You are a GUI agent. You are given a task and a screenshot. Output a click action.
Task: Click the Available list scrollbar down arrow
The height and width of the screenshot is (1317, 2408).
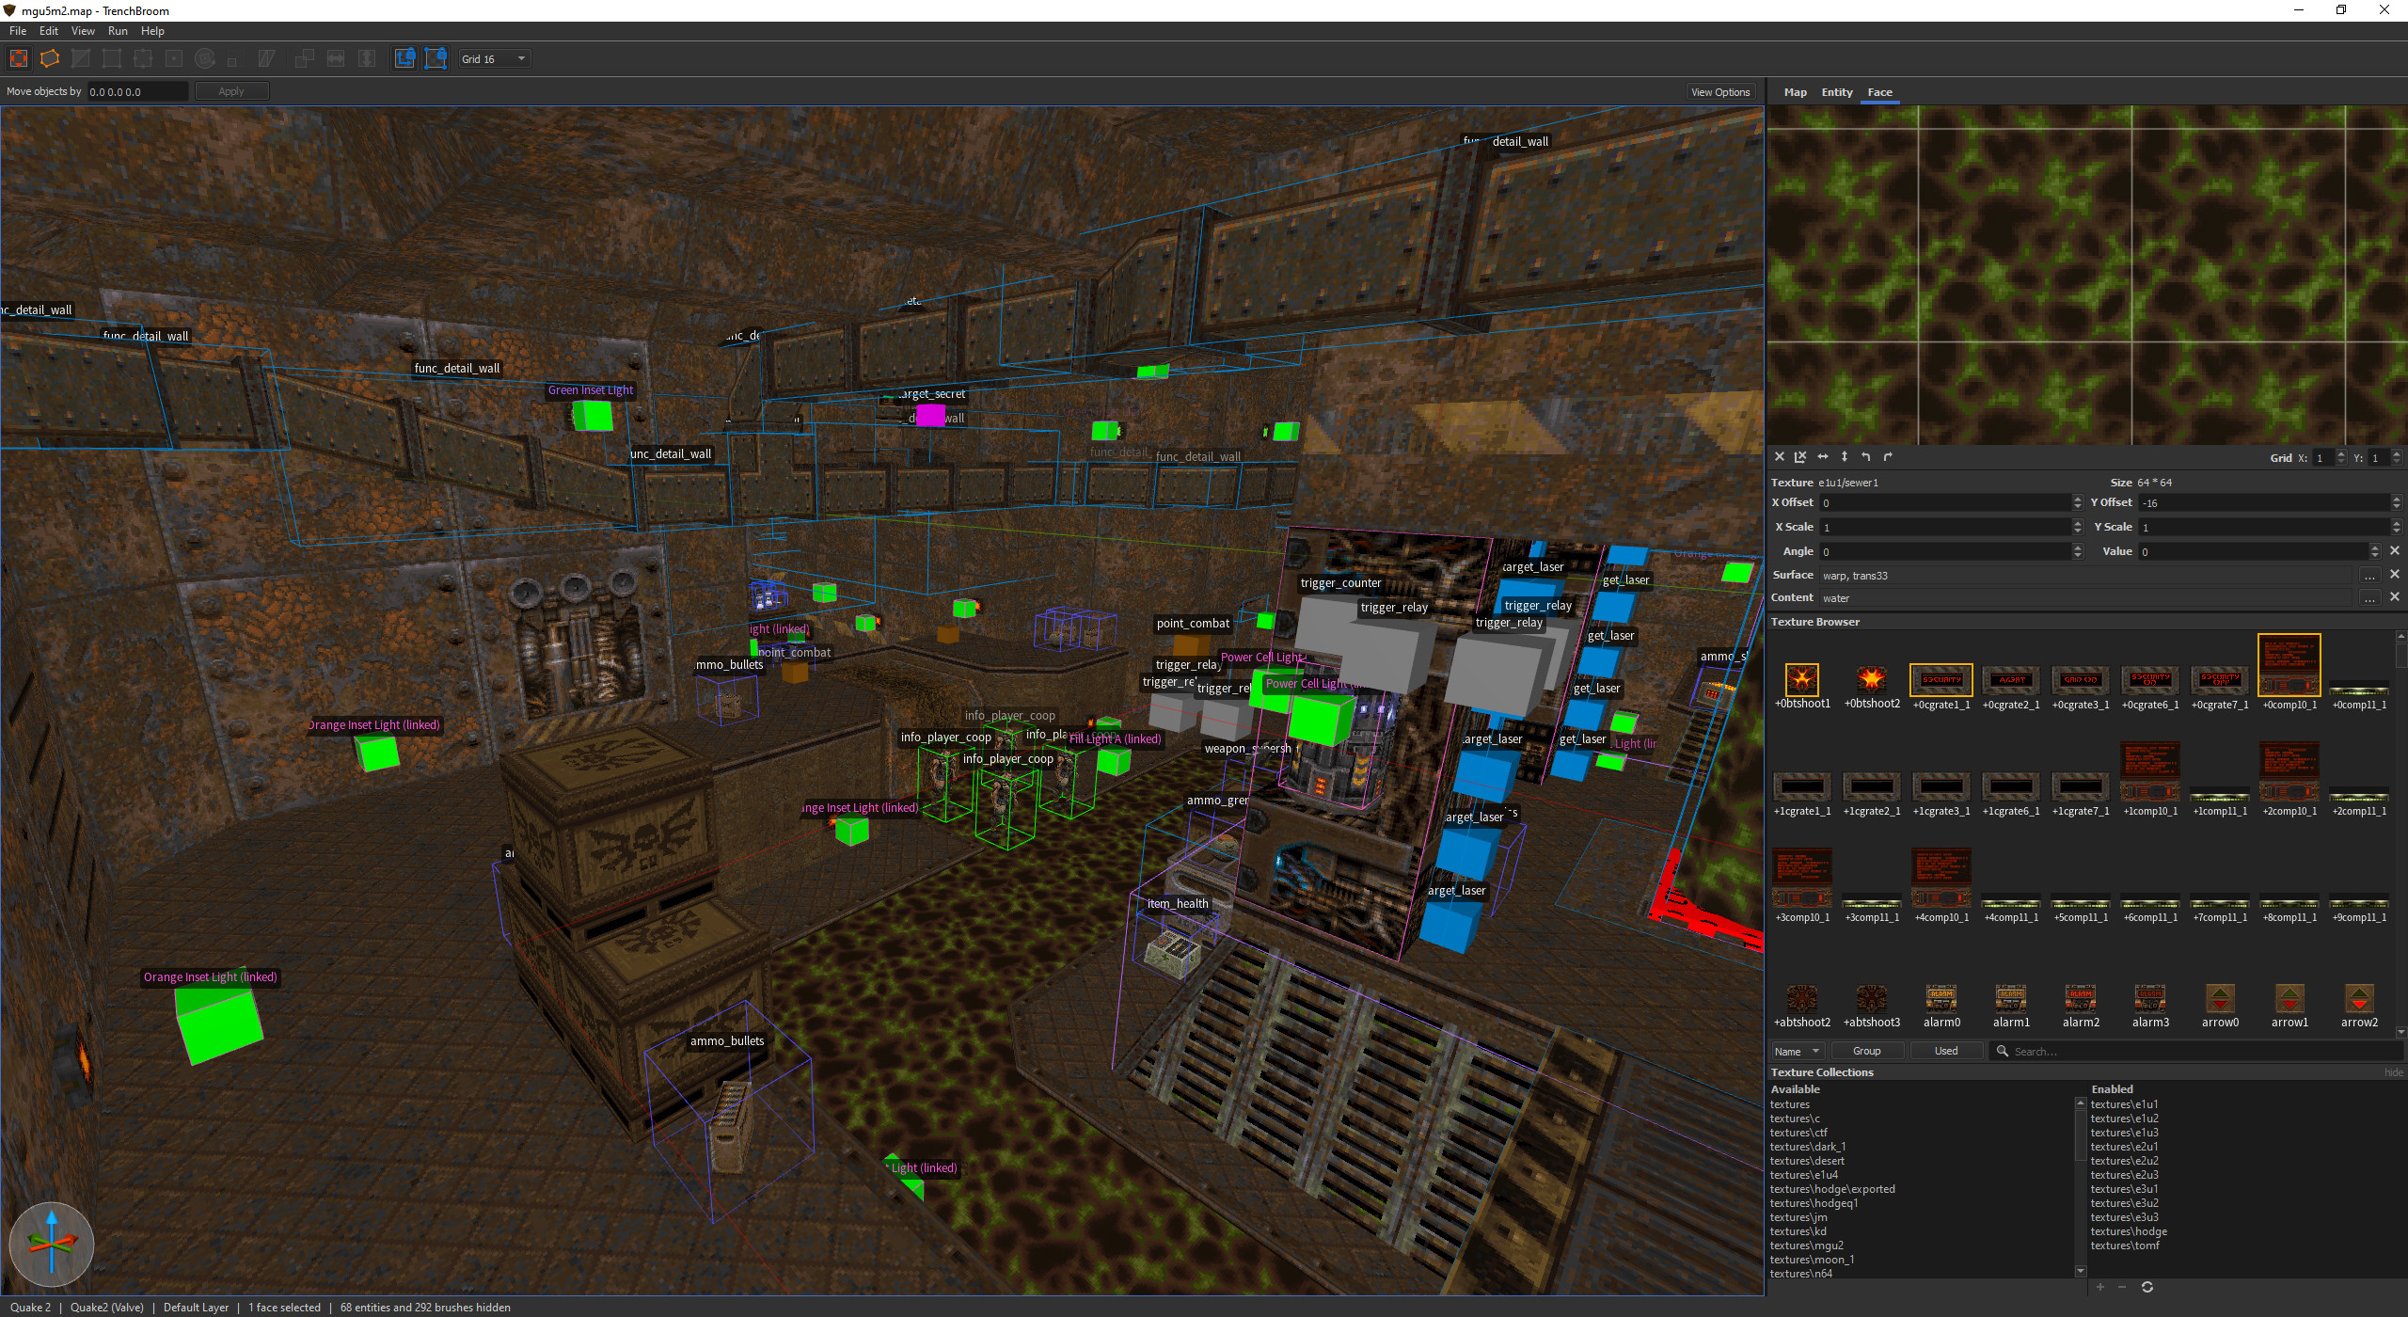tap(2079, 1271)
